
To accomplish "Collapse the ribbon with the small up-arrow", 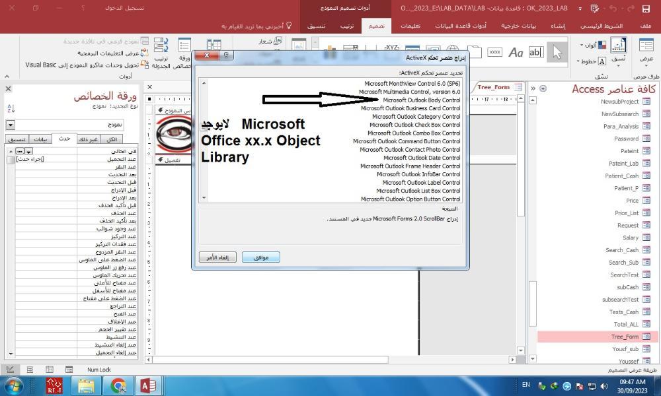I will (7, 76).
